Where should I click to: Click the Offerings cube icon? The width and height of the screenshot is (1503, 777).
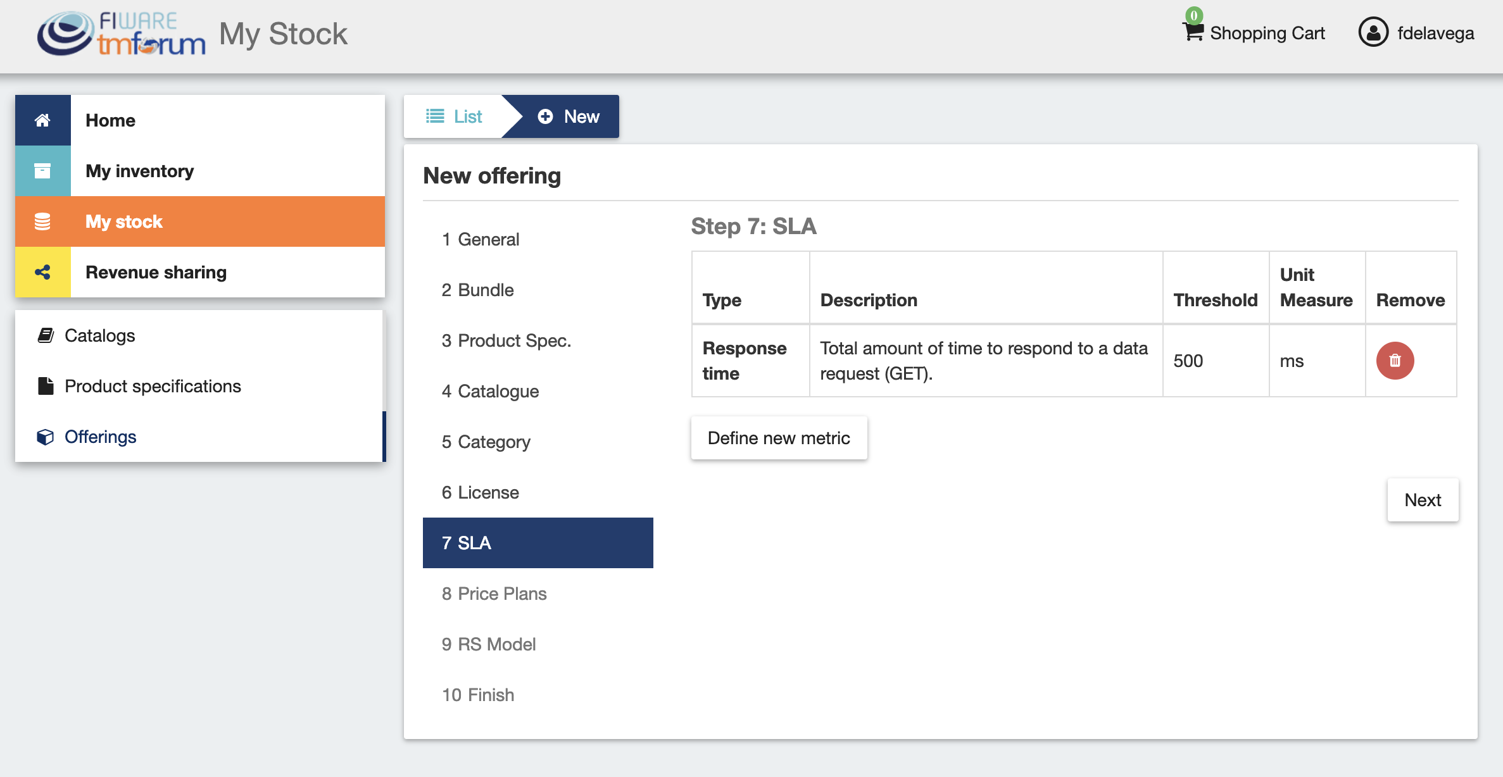[46, 437]
